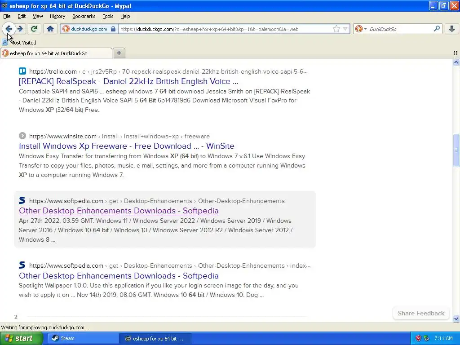The height and width of the screenshot is (345, 460).
Task: Click the WinSite result favicon
Action: click(x=22, y=136)
